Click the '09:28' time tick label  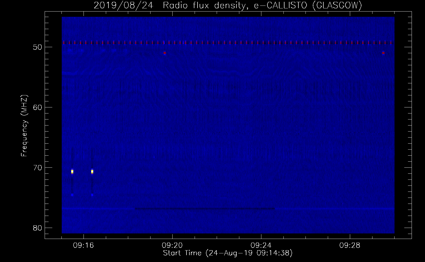(x=350, y=245)
